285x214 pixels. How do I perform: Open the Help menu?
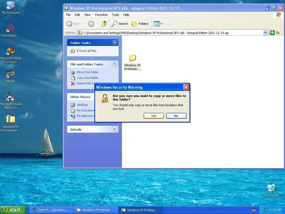(126, 15)
